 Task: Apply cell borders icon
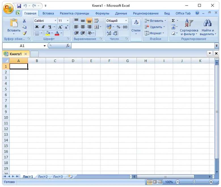(x=37, y=33)
